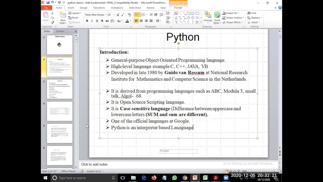Reset the slide layout
The height and width of the screenshot is (182, 323).
point(73,18)
